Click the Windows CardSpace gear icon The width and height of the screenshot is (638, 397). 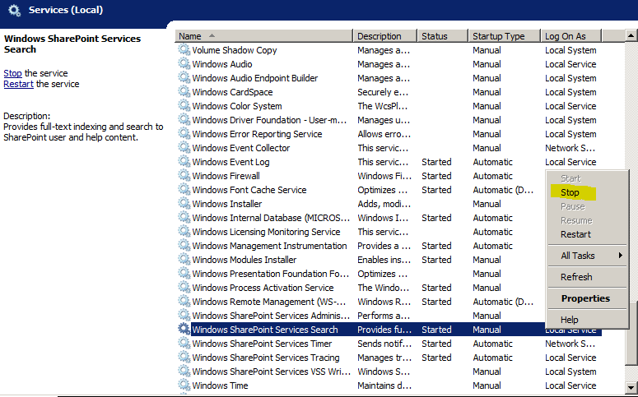point(184,92)
